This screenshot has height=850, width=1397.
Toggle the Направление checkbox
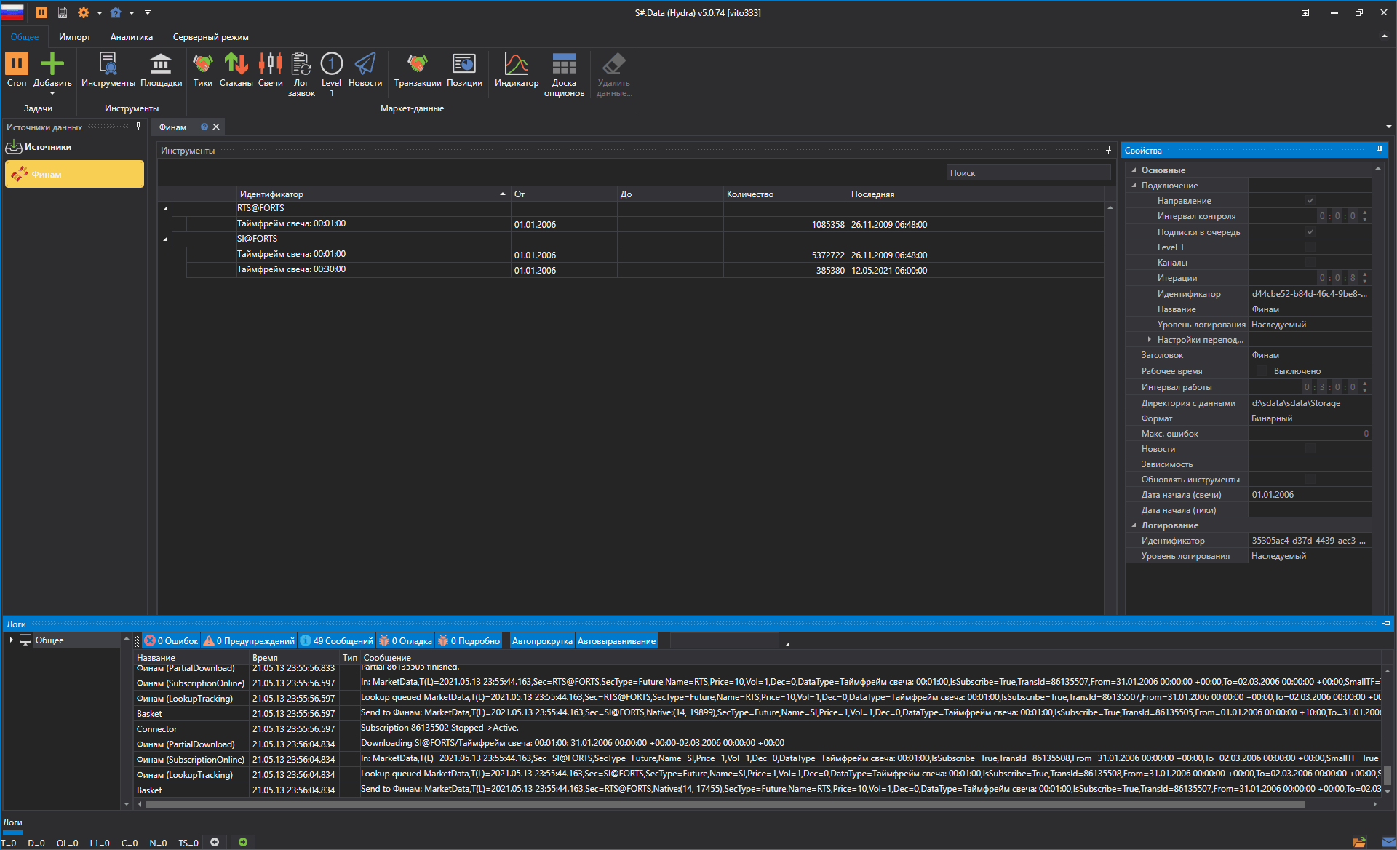click(1310, 201)
